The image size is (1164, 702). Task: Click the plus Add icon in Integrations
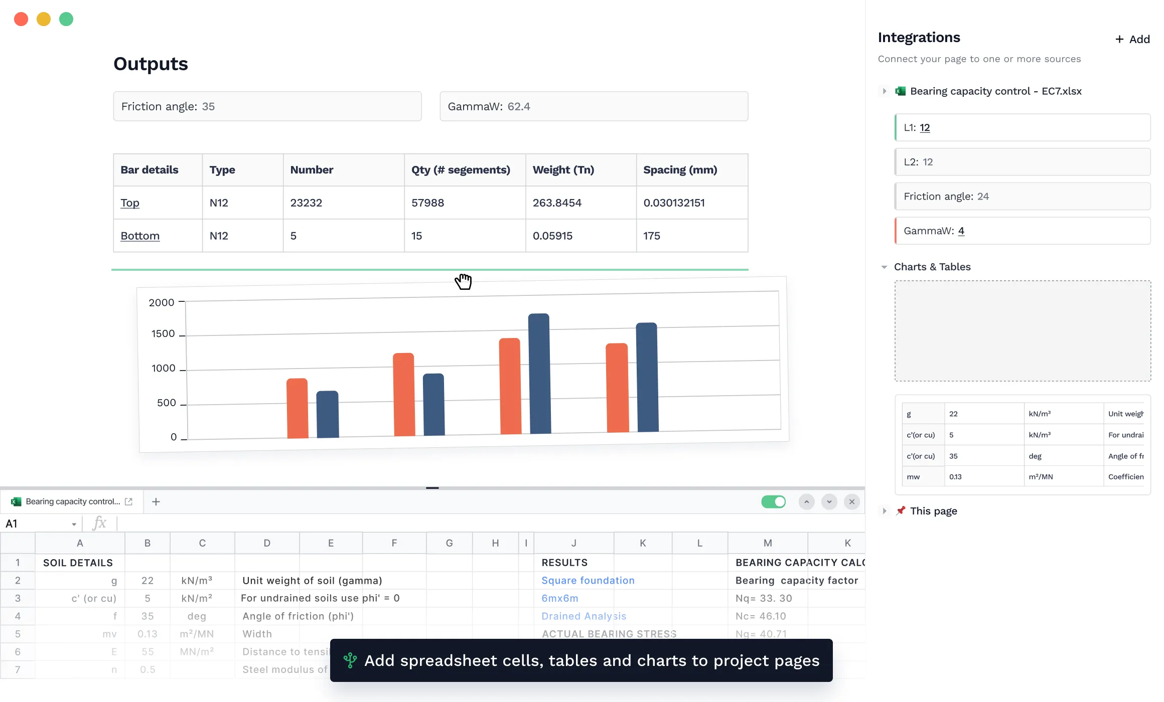[1120, 39]
